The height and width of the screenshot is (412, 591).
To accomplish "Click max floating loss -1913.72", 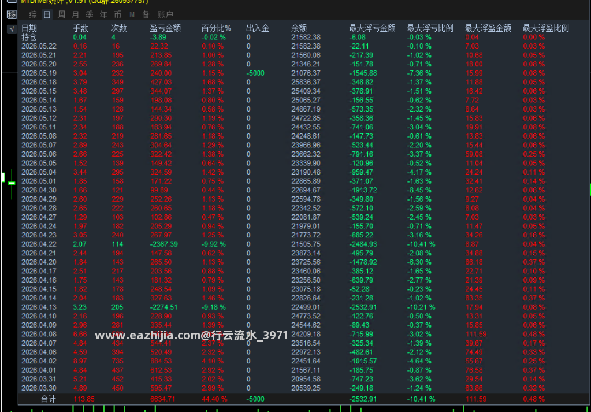I will click(x=363, y=190).
